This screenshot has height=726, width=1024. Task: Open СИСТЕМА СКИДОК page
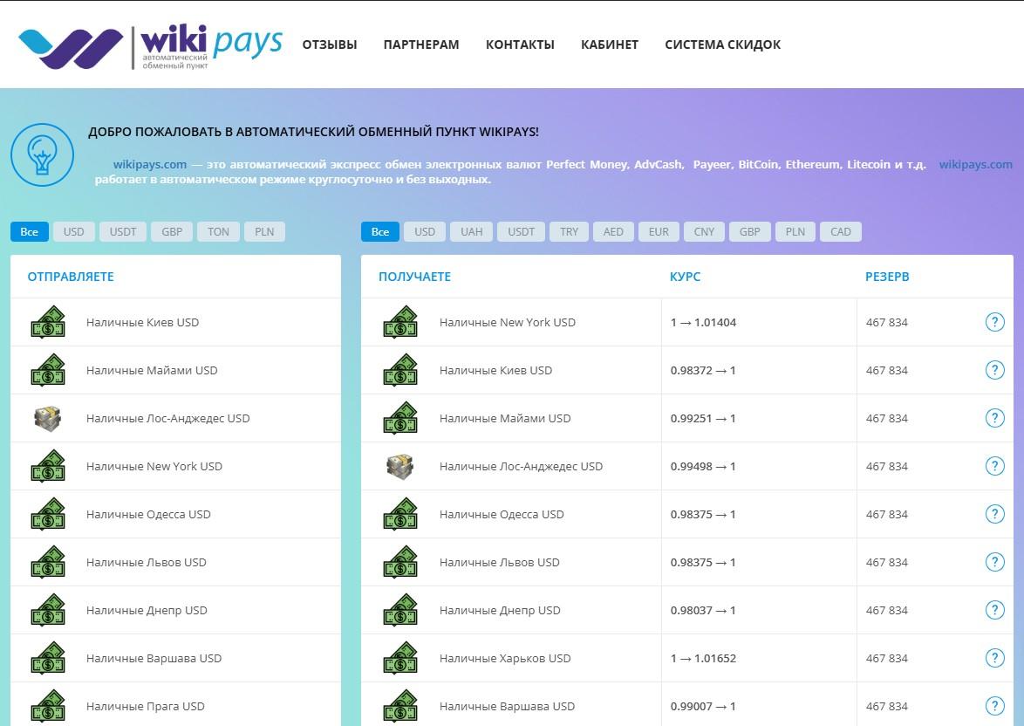[x=723, y=45]
